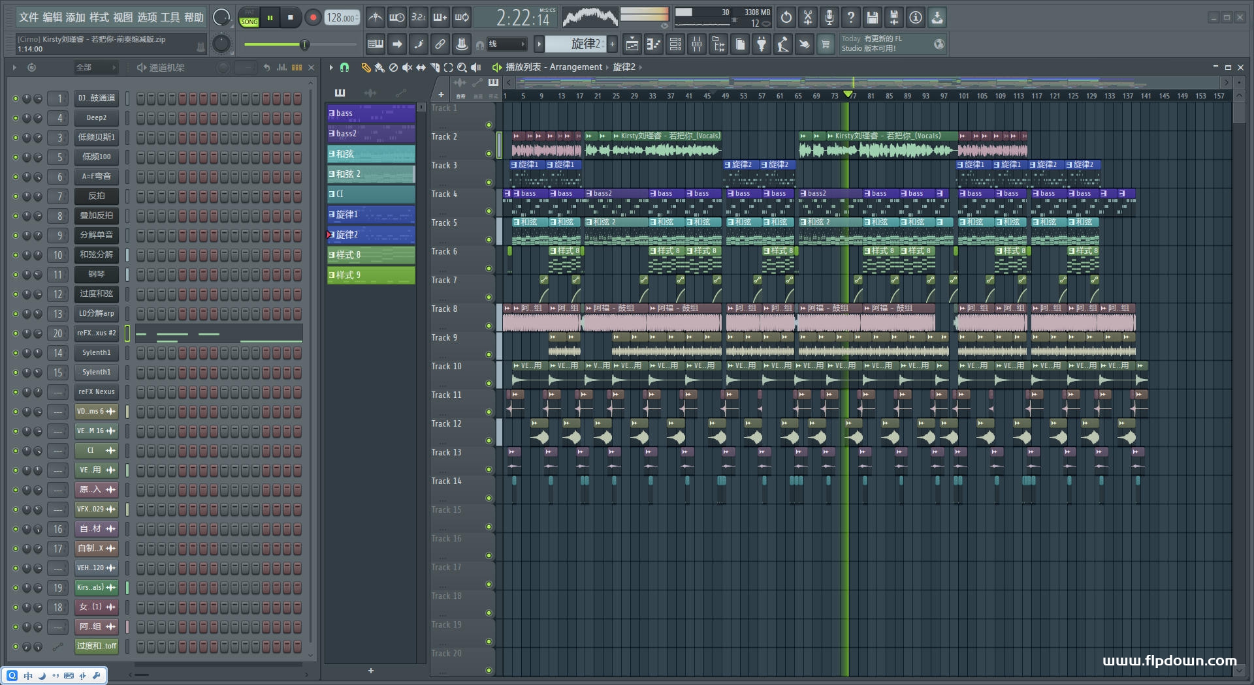Viewport: 1254px width, 685px height.
Task: Click the microphone recording icon
Action: [x=829, y=18]
